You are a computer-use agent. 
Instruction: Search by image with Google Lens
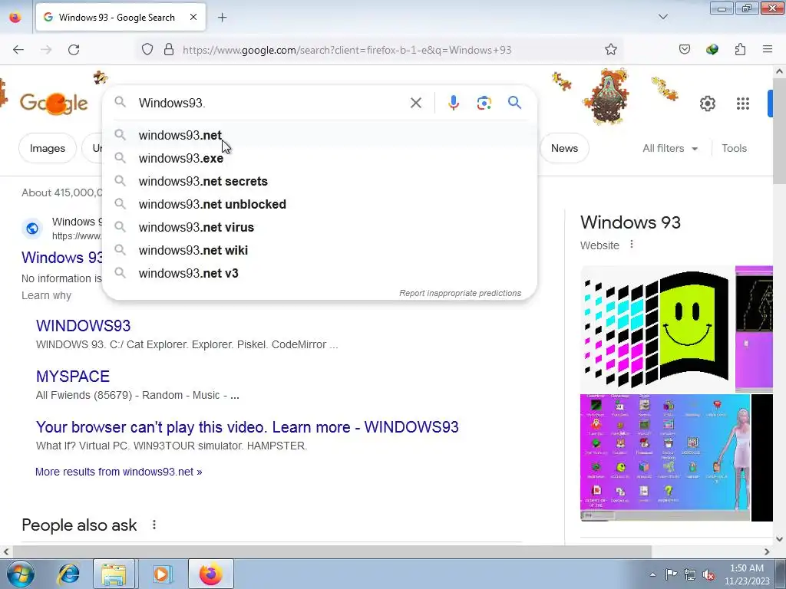point(484,104)
